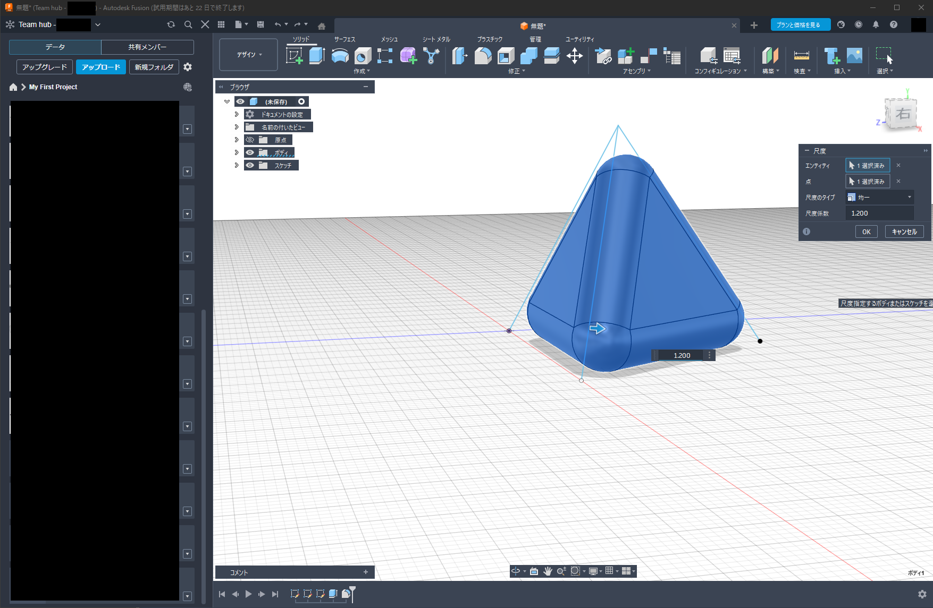
Task: Open the Measure ruler tool
Action: pyautogui.click(x=801, y=56)
